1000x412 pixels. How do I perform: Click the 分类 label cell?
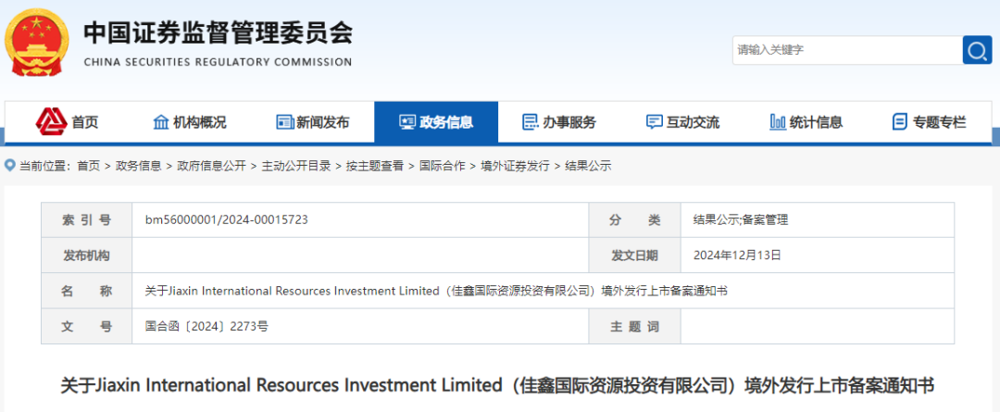coord(634,220)
